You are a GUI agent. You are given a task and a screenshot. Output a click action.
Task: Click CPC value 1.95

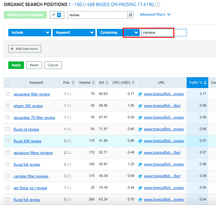coord(131,106)
